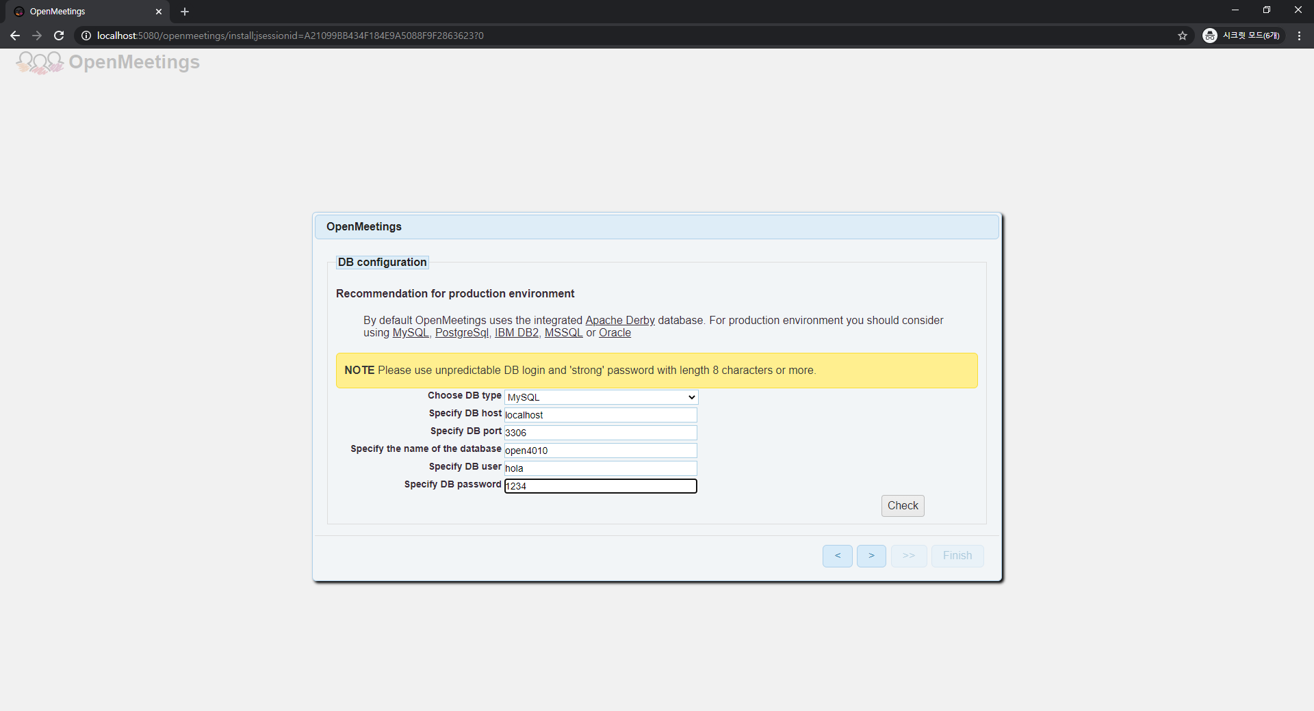View site information icon in address bar
Image resolution: width=1314 pixels, height=711 pixels.
click(86, 36)
